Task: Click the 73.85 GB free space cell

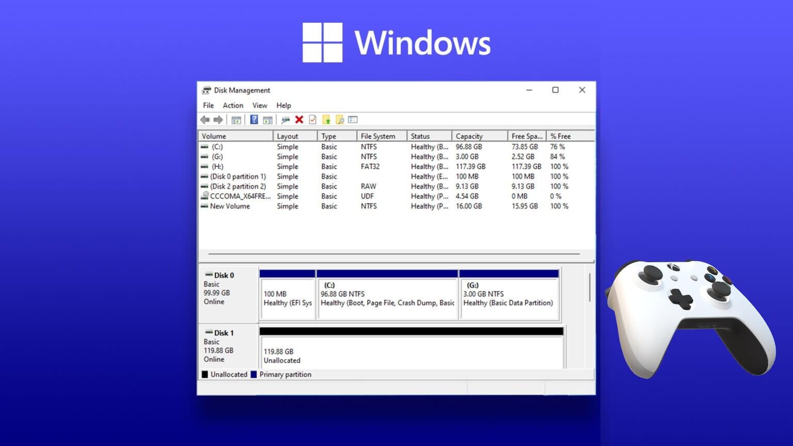Action: (x=525, y=147)
